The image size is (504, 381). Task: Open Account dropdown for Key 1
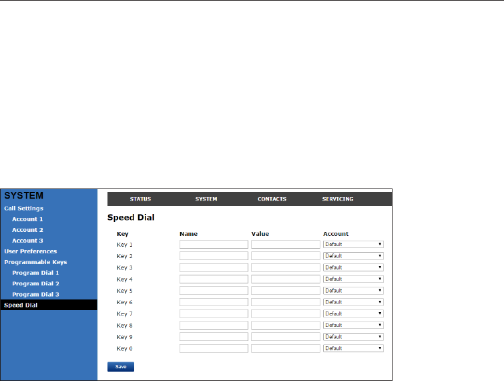click(x=353, y=244)
